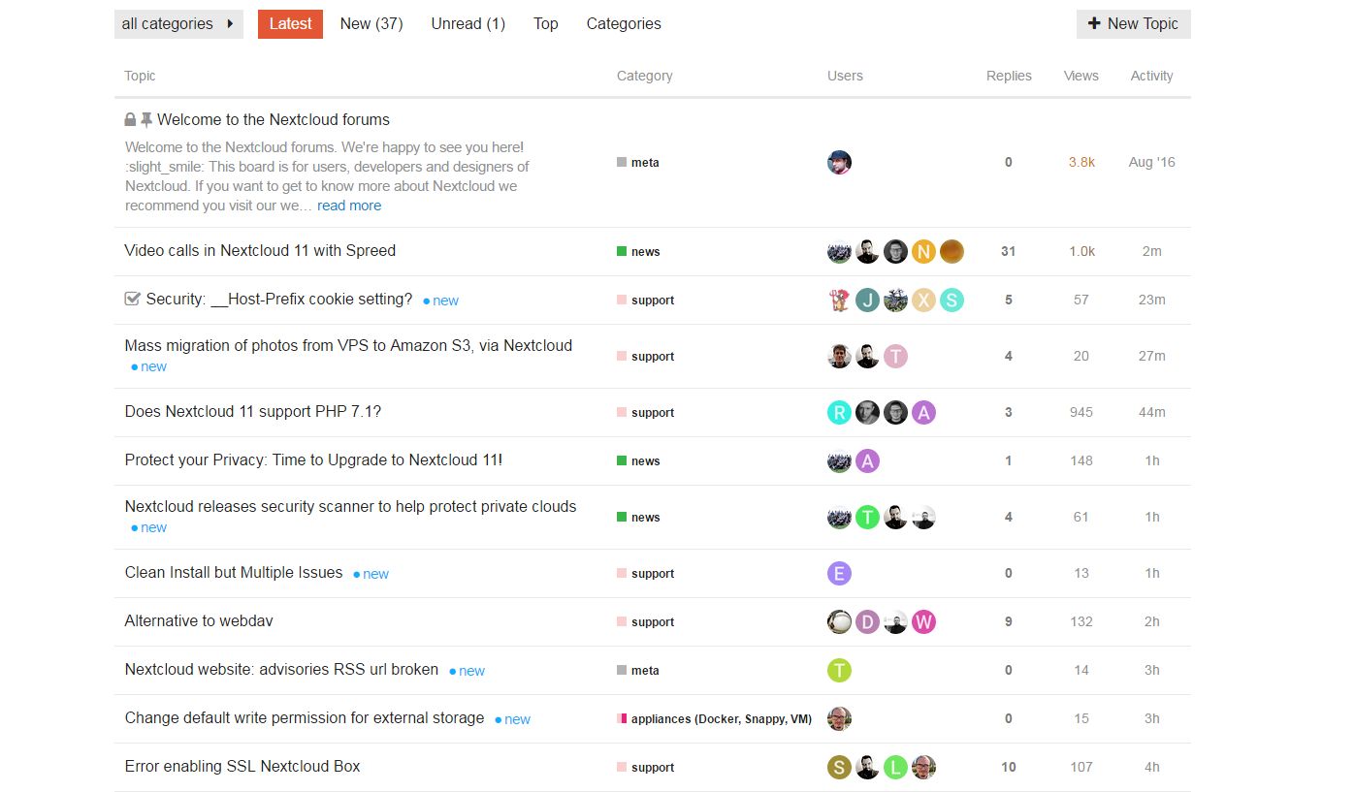The image size is (1355, 792).
Task: Sort the list by Activity column
Action: 1151,76
